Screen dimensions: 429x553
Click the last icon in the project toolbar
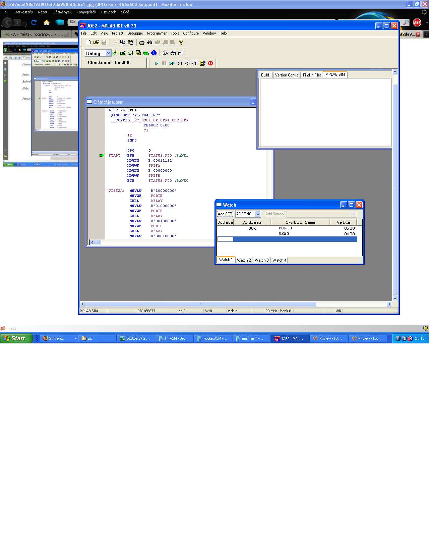tap(181, 53)
